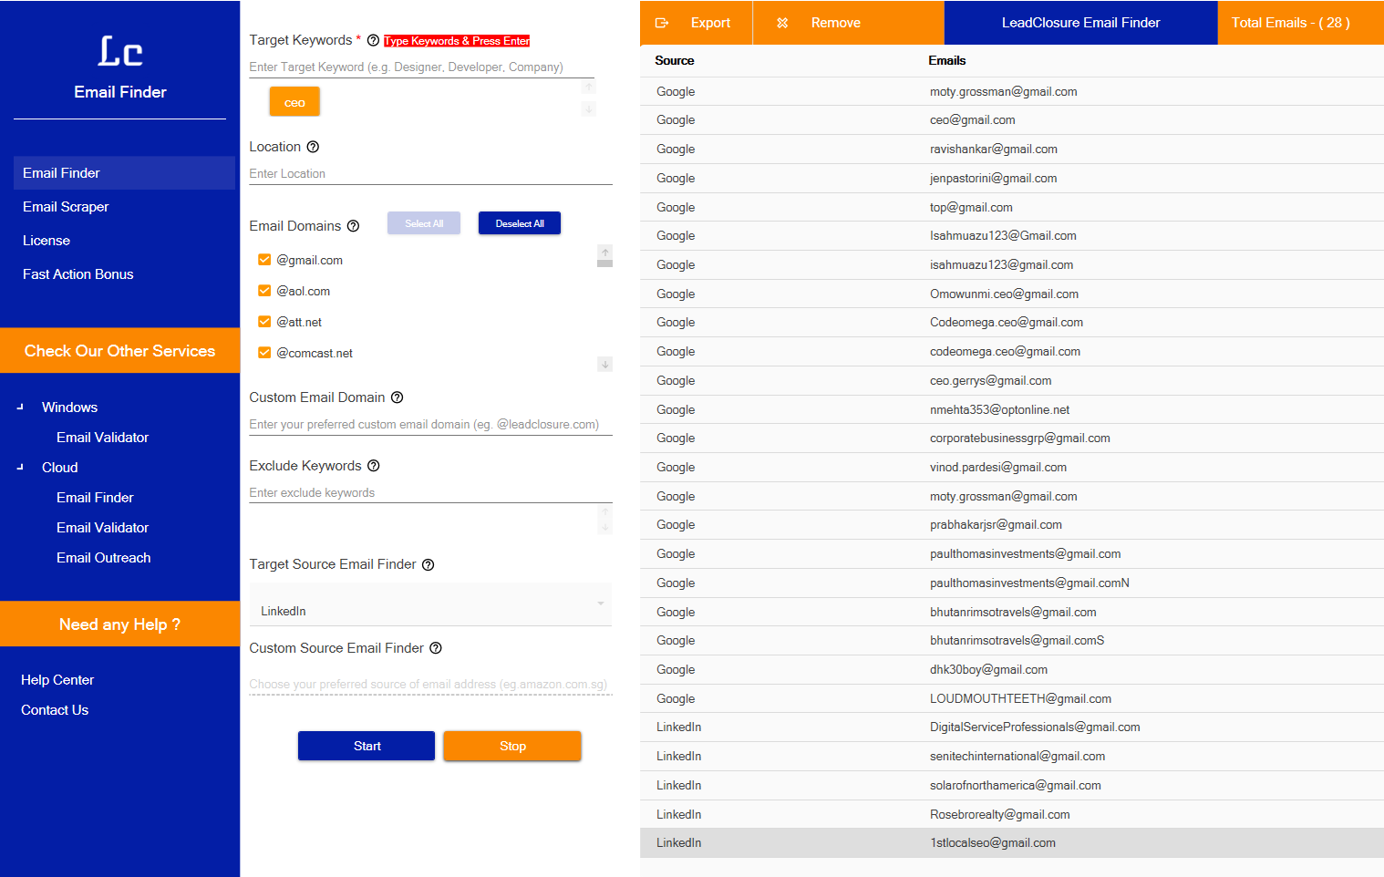The width and height of the screenshot is (1384, 877).
Task: Uncheck the @att.net domain checkbox
Action: pyautogui.click(x=264, y=322)
